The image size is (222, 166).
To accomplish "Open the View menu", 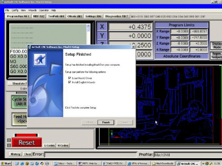I will tap(23, 10).
